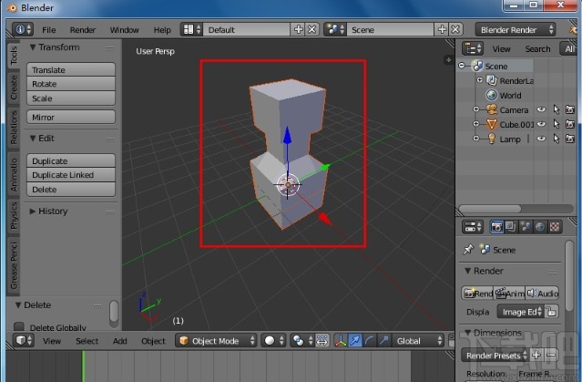The image size is (582, 382).
Task: Expand the RenderLayers tree node
Action: [479, 80]
